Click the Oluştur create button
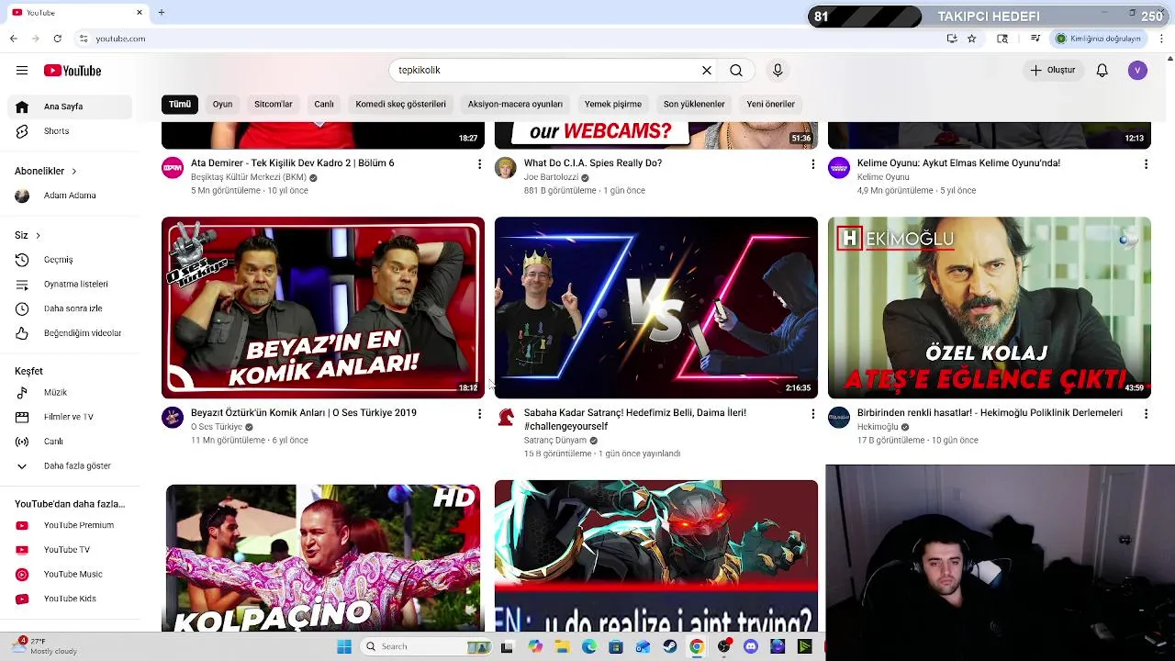The image size is (1175, 661). (x=1052, y=70)
